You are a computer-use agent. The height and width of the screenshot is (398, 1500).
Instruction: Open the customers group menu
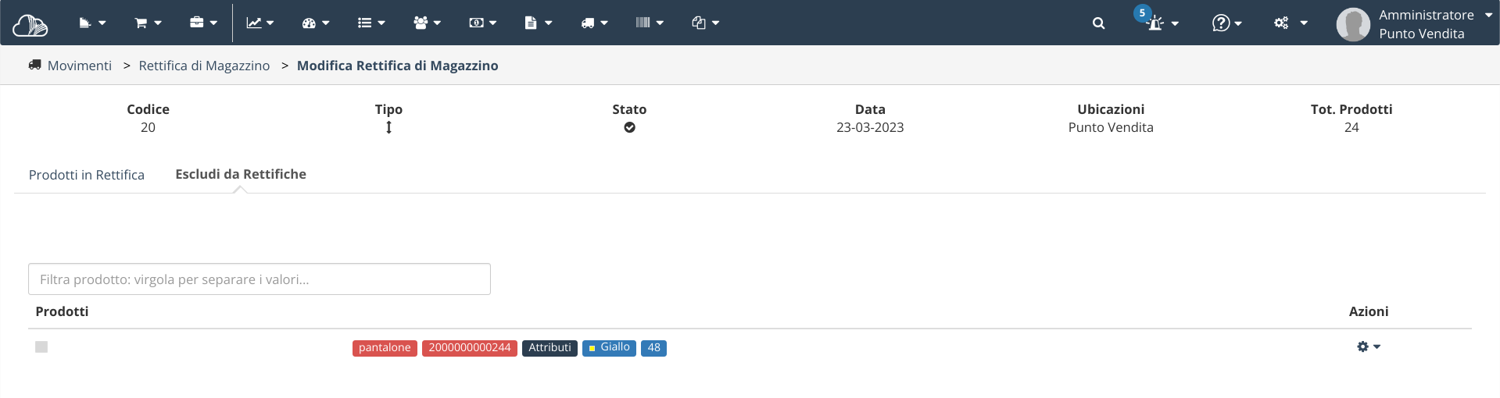[x=427, y=23]
